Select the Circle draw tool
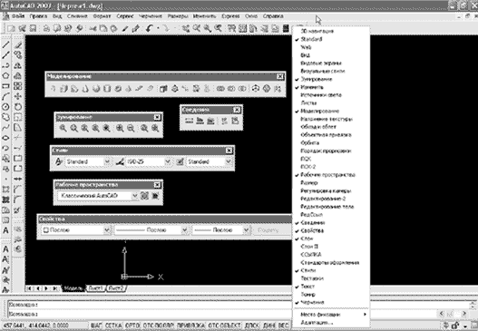 (5, 107)
